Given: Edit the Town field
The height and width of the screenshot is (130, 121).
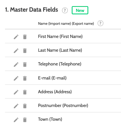Looking at the screenshot, I should [x=16, y=120].
